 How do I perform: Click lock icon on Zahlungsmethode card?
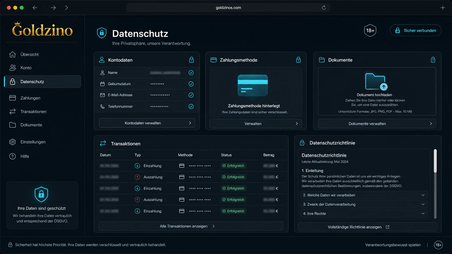click(298, 60)
